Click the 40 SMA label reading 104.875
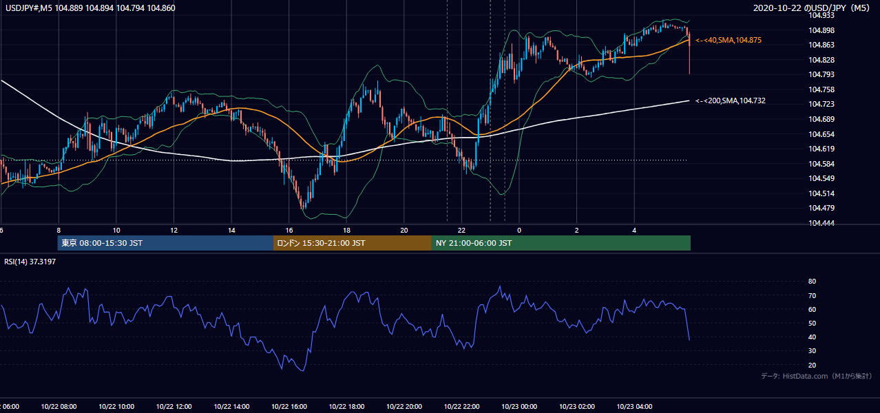 click(x=728, y=41)
